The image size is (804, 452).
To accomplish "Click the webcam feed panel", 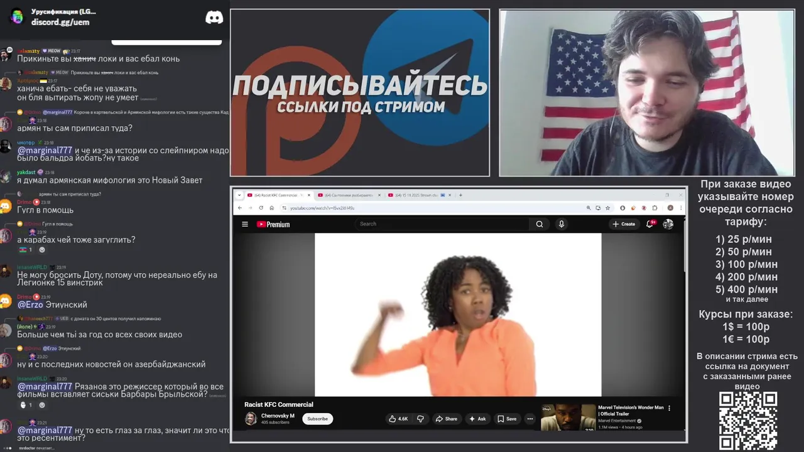I will [647, 93].
